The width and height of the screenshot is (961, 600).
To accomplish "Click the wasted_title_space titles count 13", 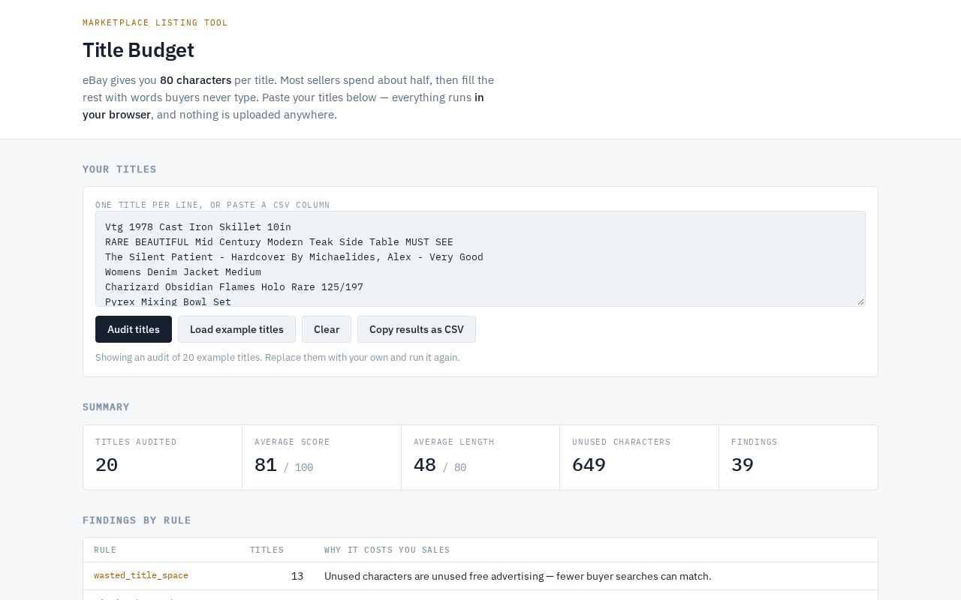I will pos(297,576).
